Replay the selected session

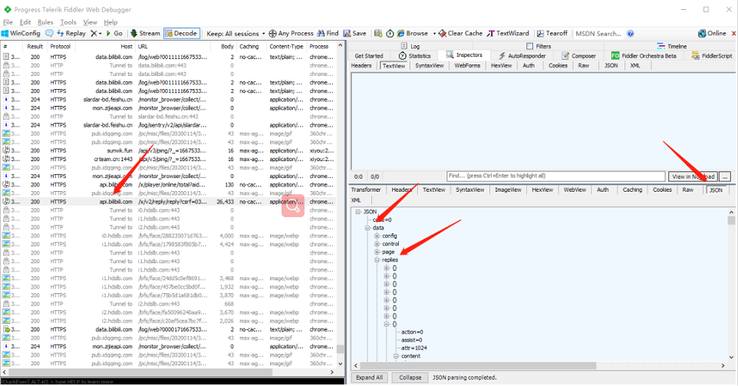[71, 34]
